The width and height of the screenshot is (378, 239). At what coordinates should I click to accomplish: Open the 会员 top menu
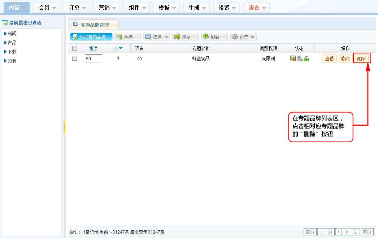point(47,8)
